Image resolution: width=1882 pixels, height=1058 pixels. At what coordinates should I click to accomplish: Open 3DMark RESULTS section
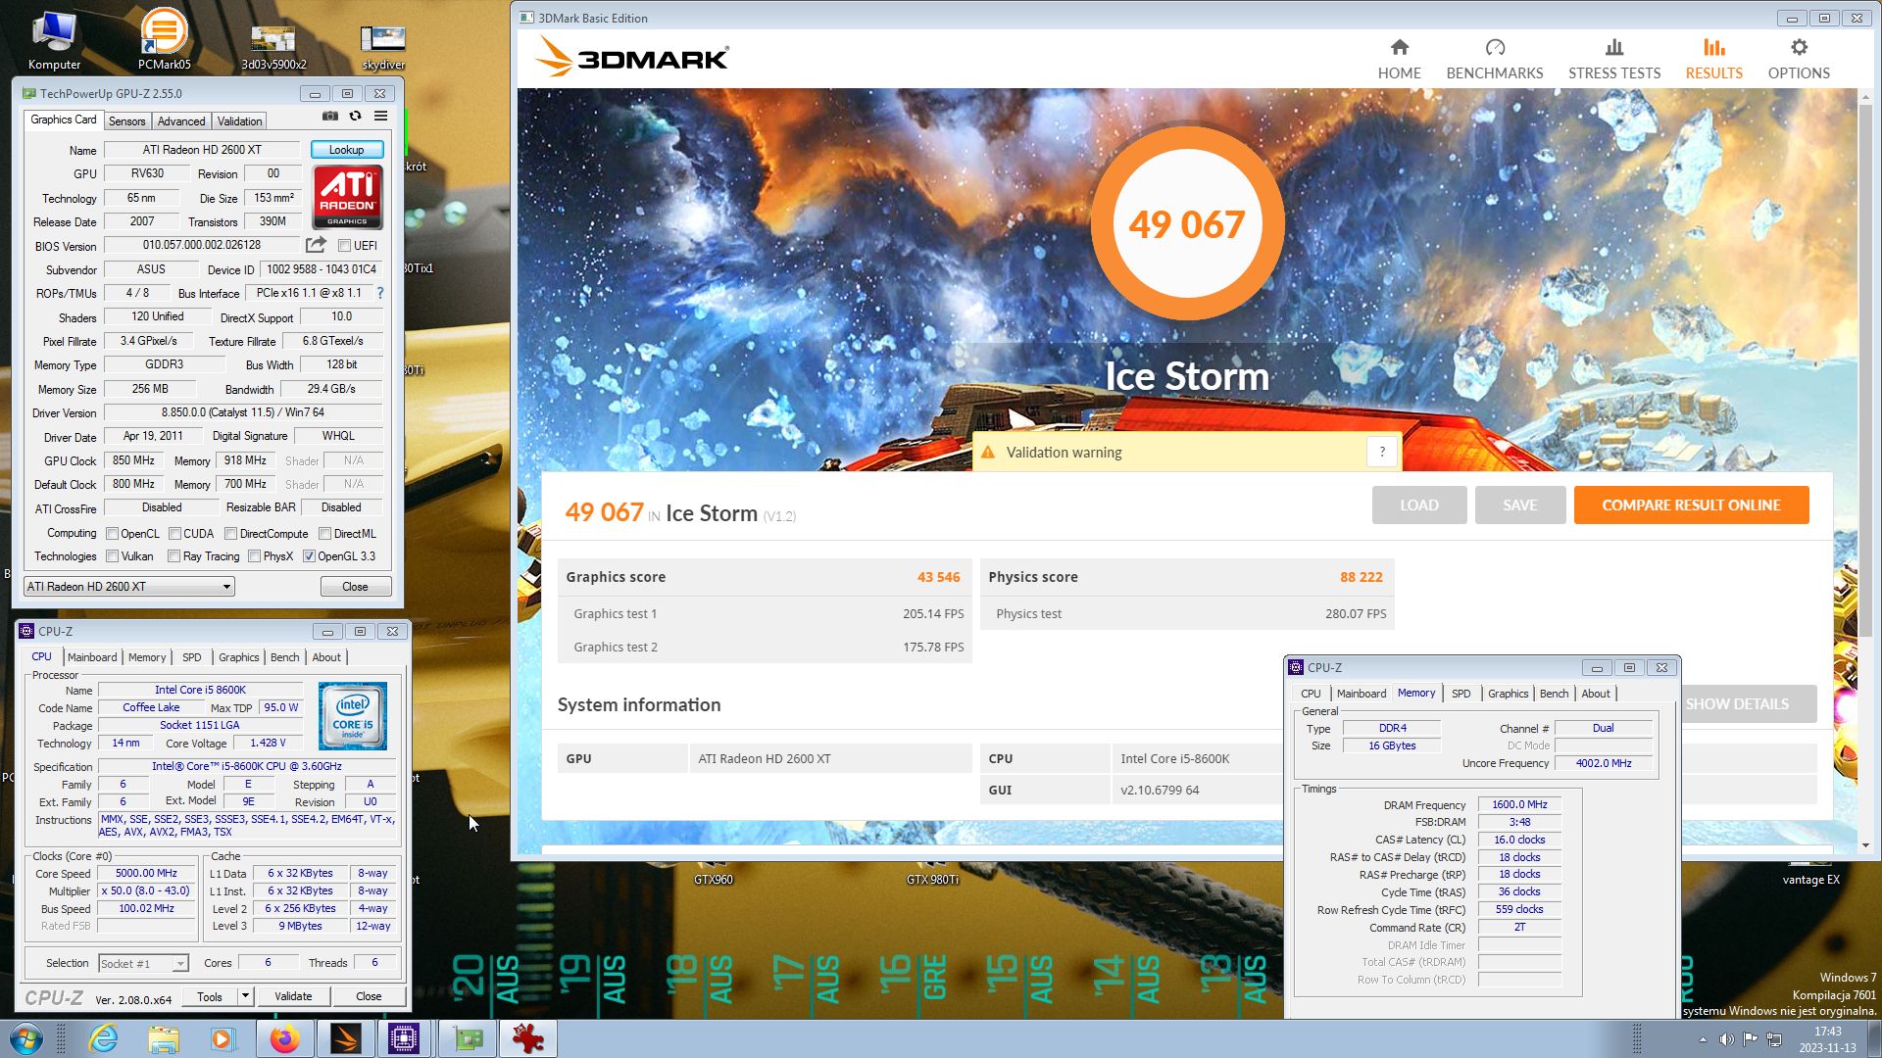1713,59
